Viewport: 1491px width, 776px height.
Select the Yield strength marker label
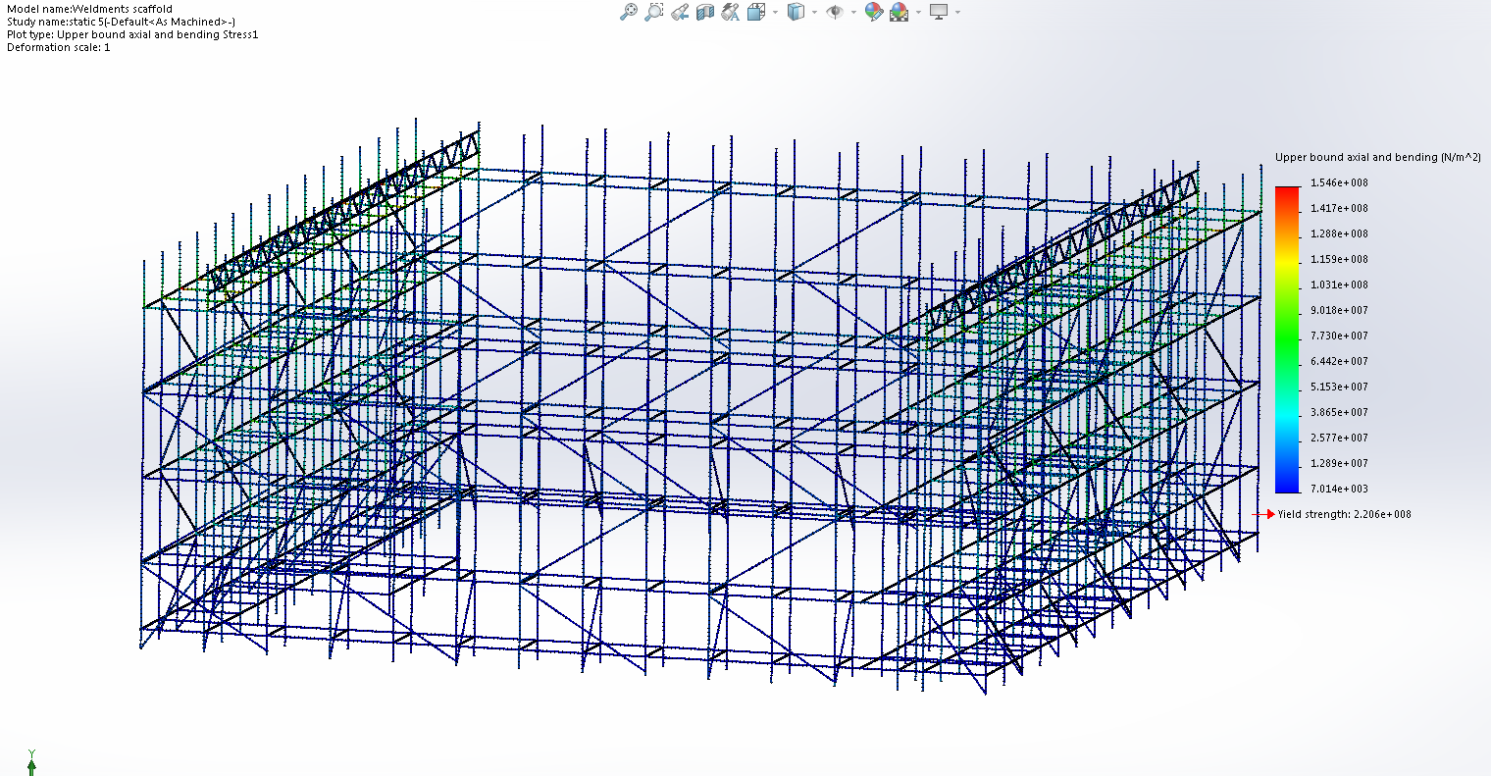(x=1344, y=514)
